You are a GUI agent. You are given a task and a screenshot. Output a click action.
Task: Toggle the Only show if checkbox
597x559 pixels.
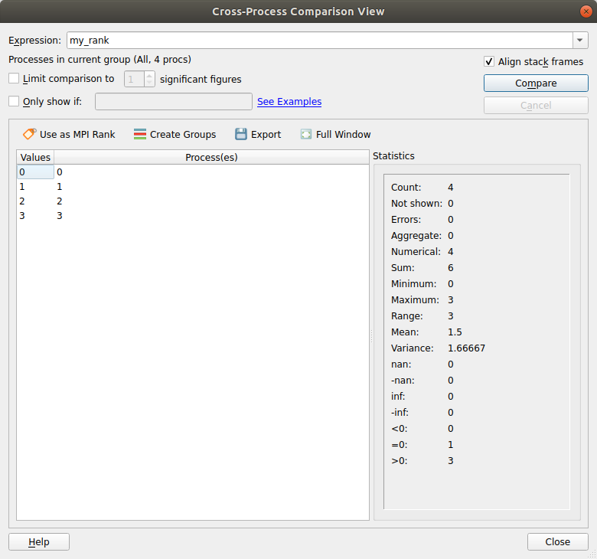14,101
